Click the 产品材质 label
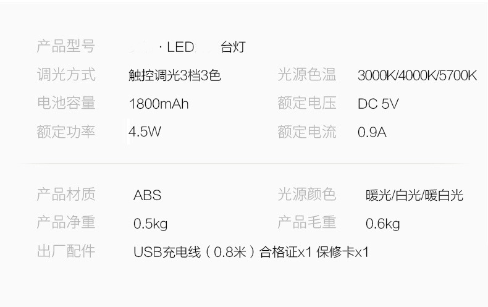The width and height of the screenshot is (488, 307). click(x=66, y=195)
